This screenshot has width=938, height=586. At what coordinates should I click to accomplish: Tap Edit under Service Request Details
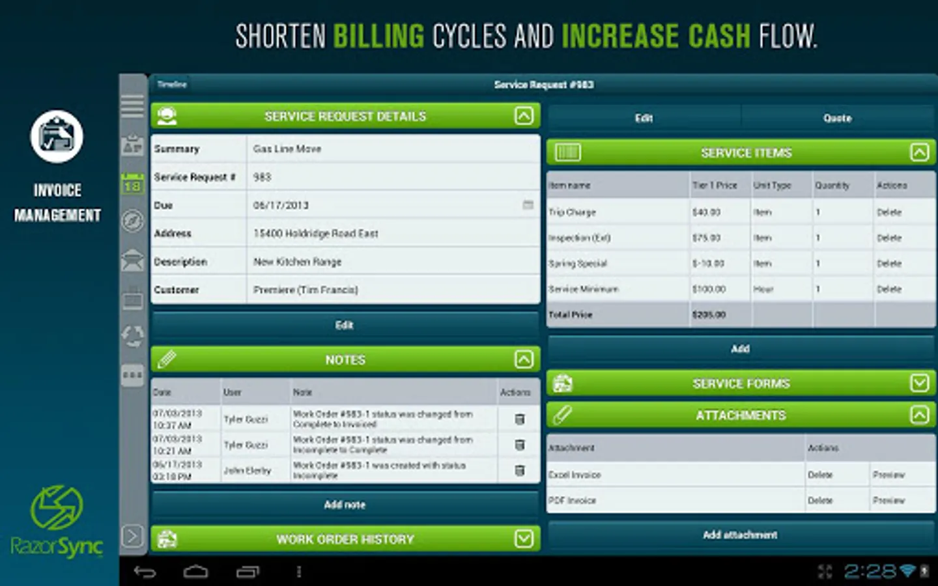(345, 325)
